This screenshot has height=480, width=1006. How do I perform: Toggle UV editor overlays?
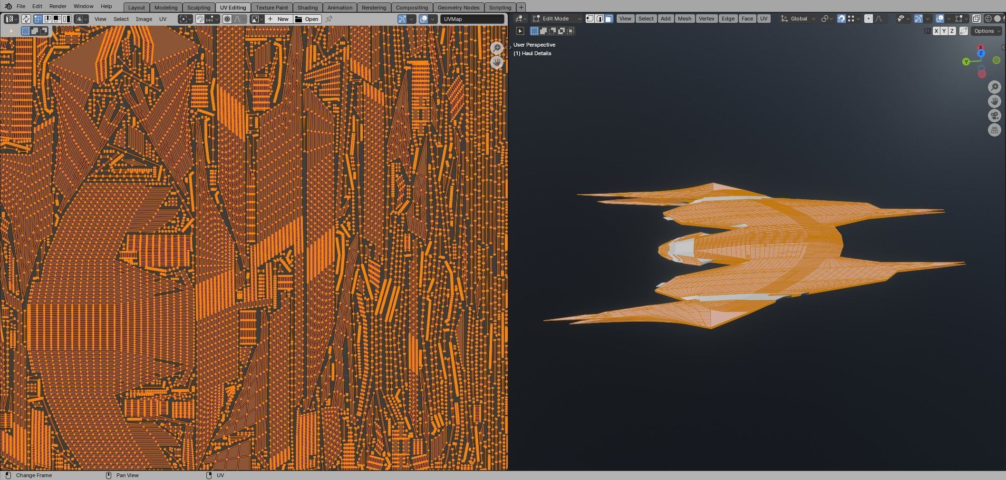pyautogui.click(x=424, y=19)
